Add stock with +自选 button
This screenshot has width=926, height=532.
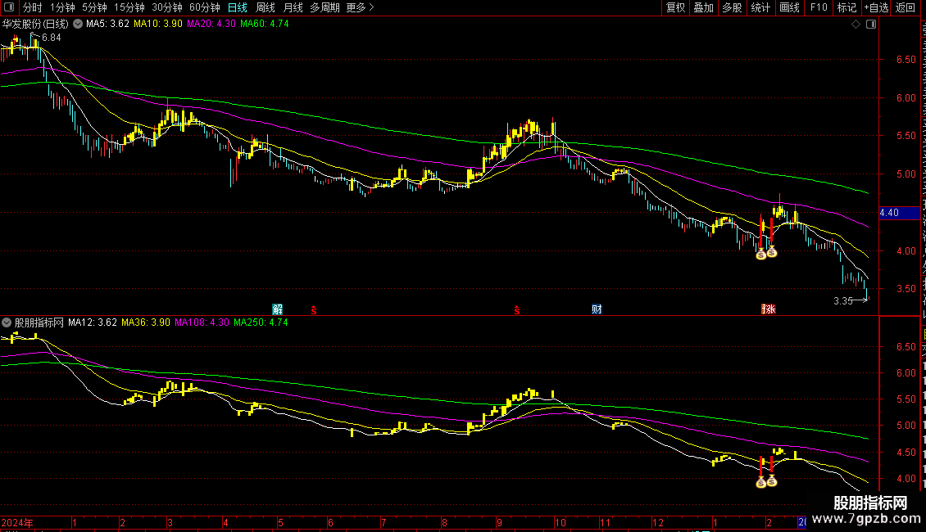876,7
